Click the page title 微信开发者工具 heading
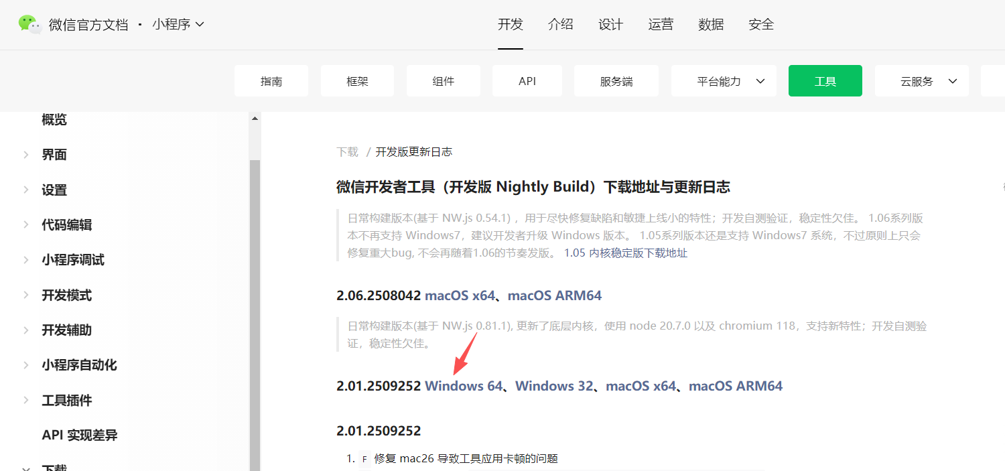This screenshot has height=471, width=1005. click(533, 187)
